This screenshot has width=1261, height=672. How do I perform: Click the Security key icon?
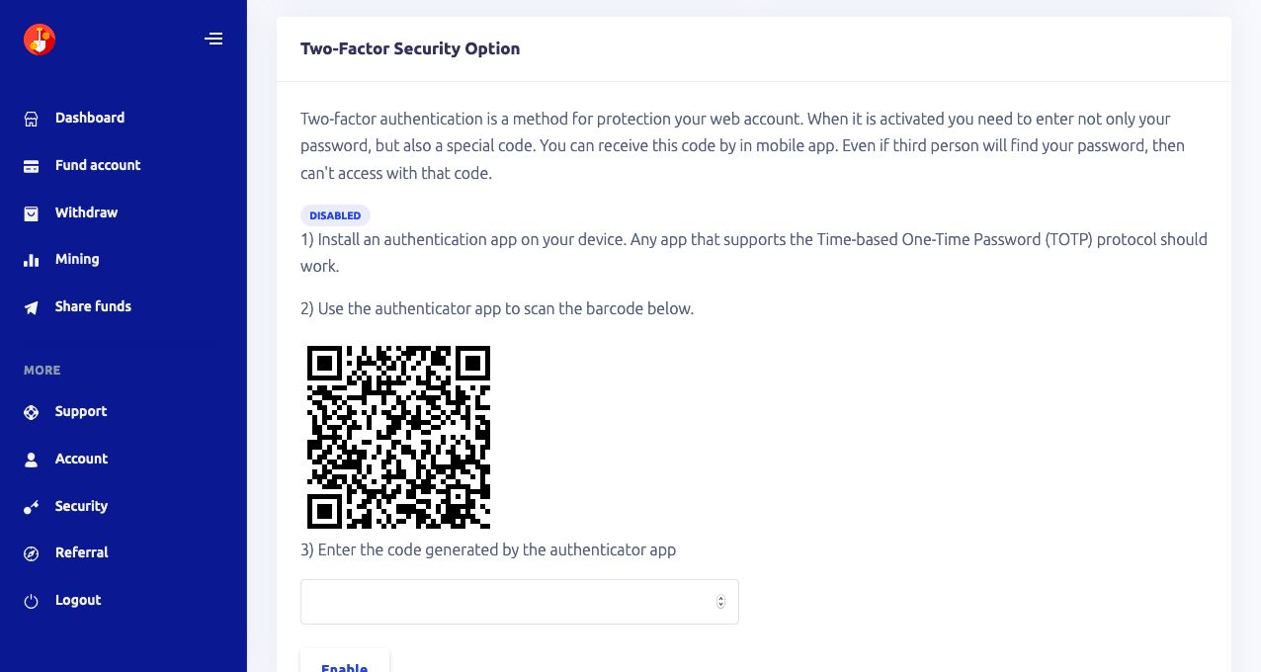coord(32,507)
